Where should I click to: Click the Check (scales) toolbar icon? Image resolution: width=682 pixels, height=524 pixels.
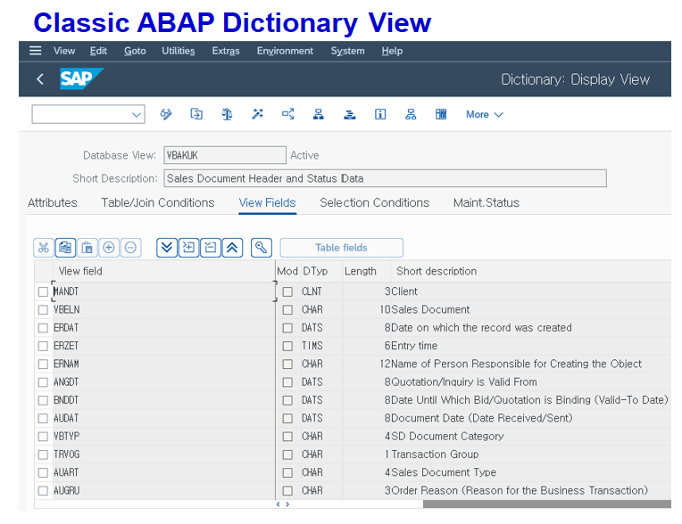click(x=227, y=115)
